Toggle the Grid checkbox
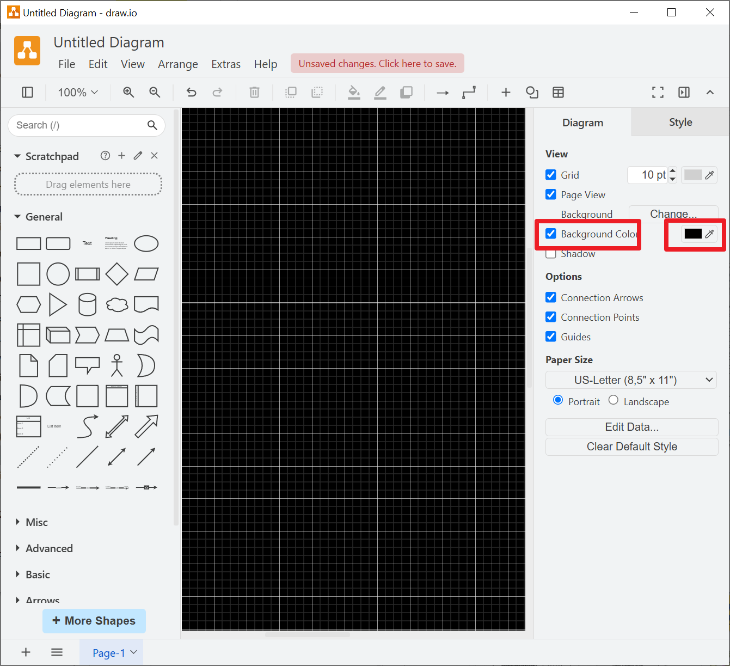This screenshot has height=666, width=730. 551,175
